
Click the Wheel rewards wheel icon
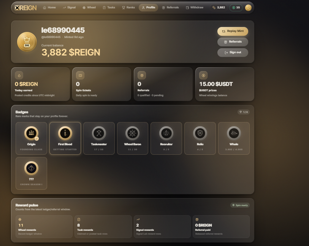(20, 219)
